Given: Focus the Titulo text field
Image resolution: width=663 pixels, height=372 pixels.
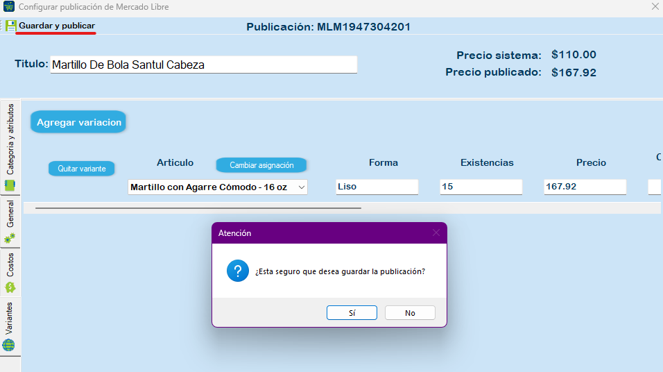Looking at the screenshot, I should [203, 65].
